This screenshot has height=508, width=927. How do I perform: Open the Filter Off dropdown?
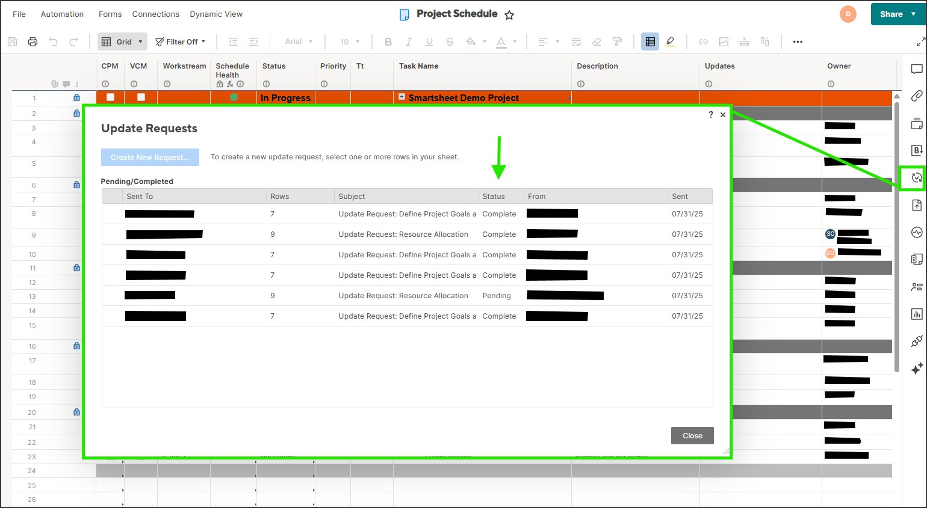click(x=181, y=41)
